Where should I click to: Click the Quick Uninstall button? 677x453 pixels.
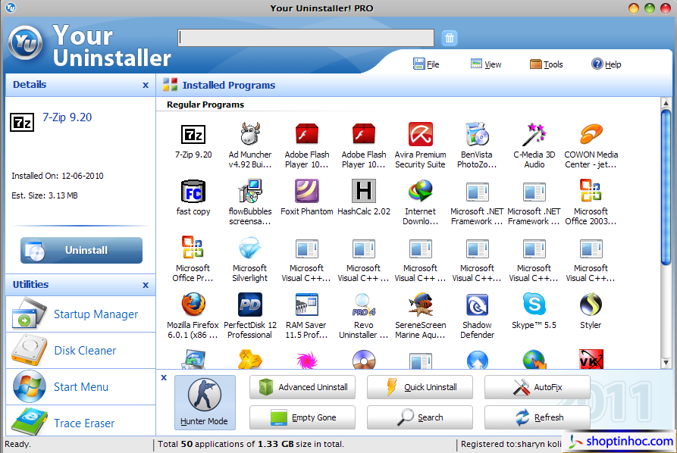(420, 387)
